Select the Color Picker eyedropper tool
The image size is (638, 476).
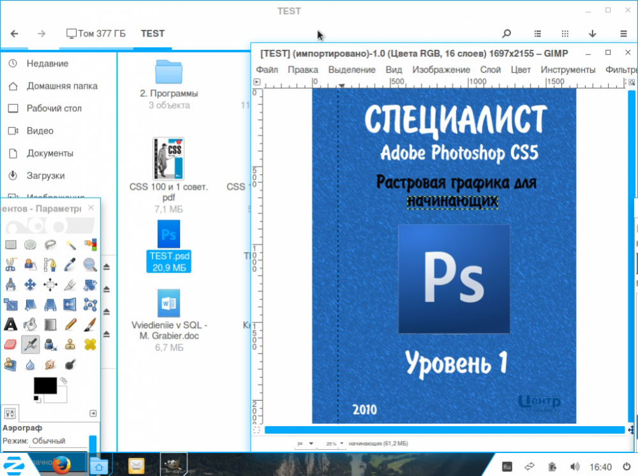click(70, 264)
